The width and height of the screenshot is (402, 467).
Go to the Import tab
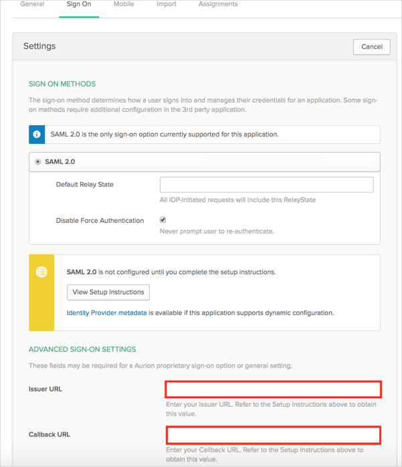(166, 5)
